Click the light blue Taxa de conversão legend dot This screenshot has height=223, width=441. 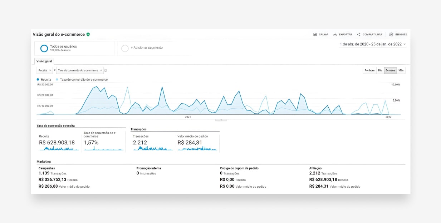tap(57, 80)
